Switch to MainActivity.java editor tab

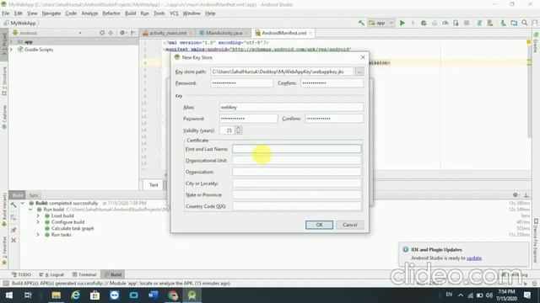(224, 33)
